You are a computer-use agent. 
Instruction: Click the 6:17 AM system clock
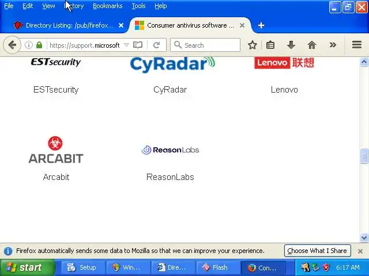pyautogui.click(x=348, y=267)
